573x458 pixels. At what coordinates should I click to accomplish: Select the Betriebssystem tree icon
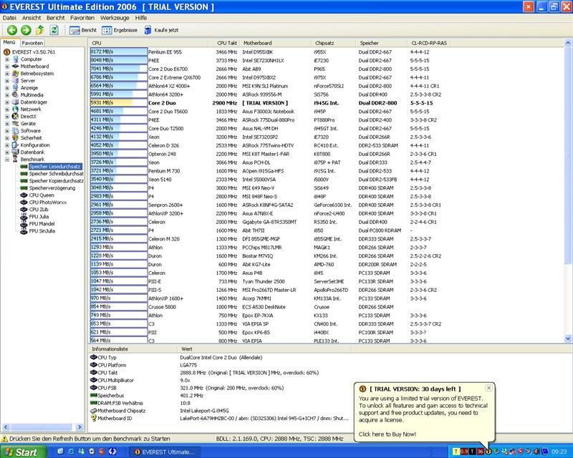coord(15,74)
